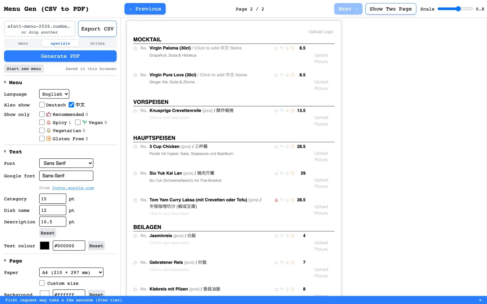Toggle spicy flame icon for Gebratener Reis
This screenshot has width=487, height=304.
click(276, 262)
